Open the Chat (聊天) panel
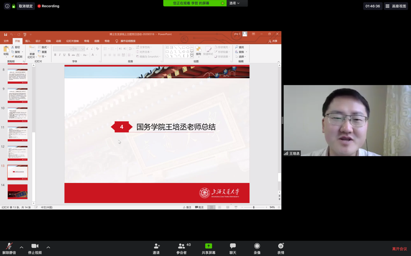 coord(233,246)
